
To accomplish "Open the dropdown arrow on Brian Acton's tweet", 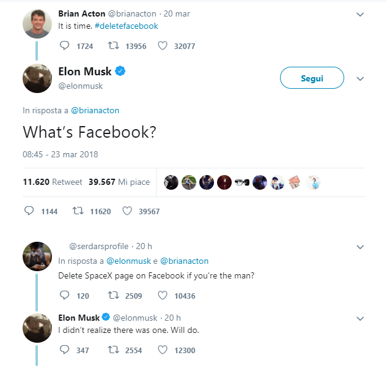I will (360, 14).
